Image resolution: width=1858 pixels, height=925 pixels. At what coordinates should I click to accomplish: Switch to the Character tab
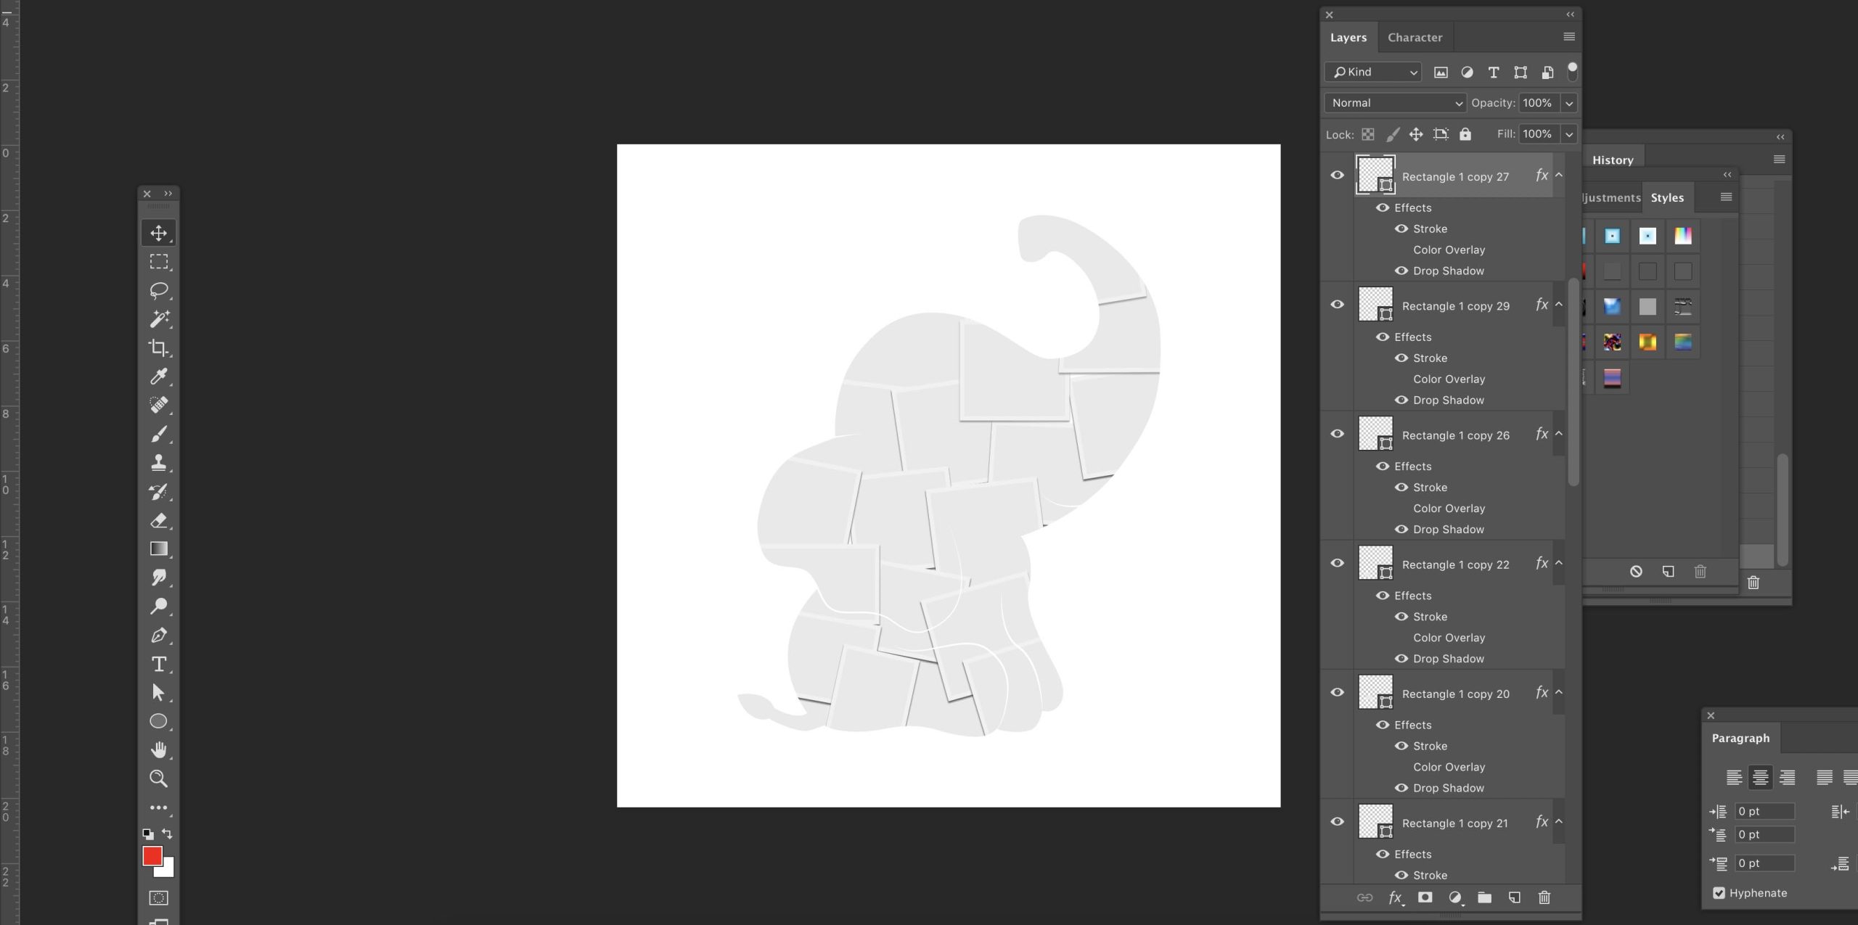tap(1415, 38)
